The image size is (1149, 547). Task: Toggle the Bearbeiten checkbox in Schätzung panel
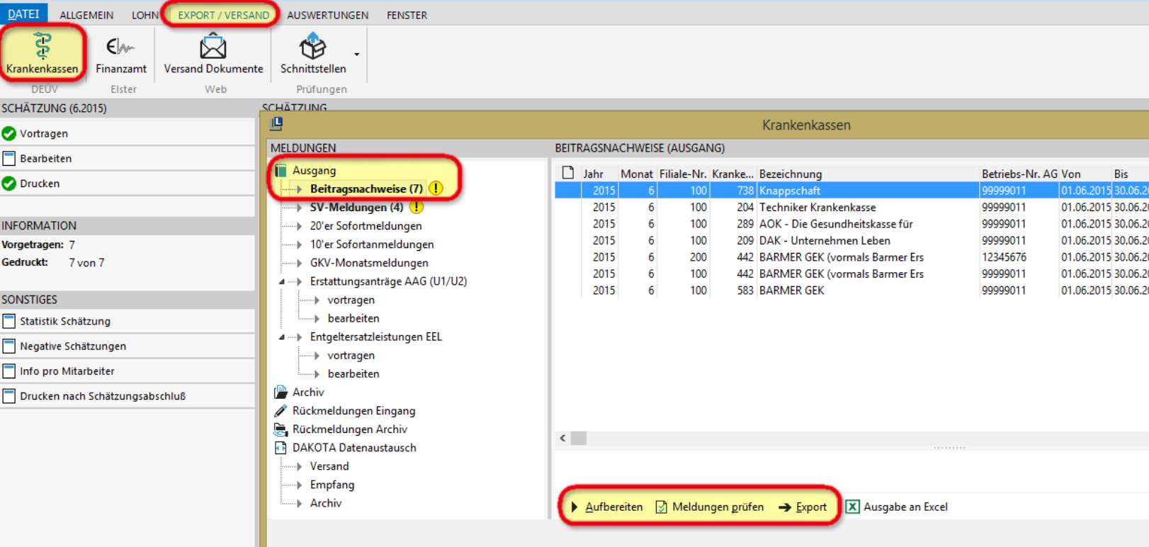(9, 158)
